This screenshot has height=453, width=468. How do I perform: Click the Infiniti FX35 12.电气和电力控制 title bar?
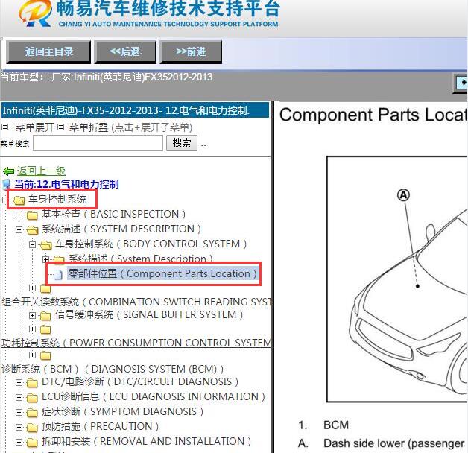tap(135, 111)
